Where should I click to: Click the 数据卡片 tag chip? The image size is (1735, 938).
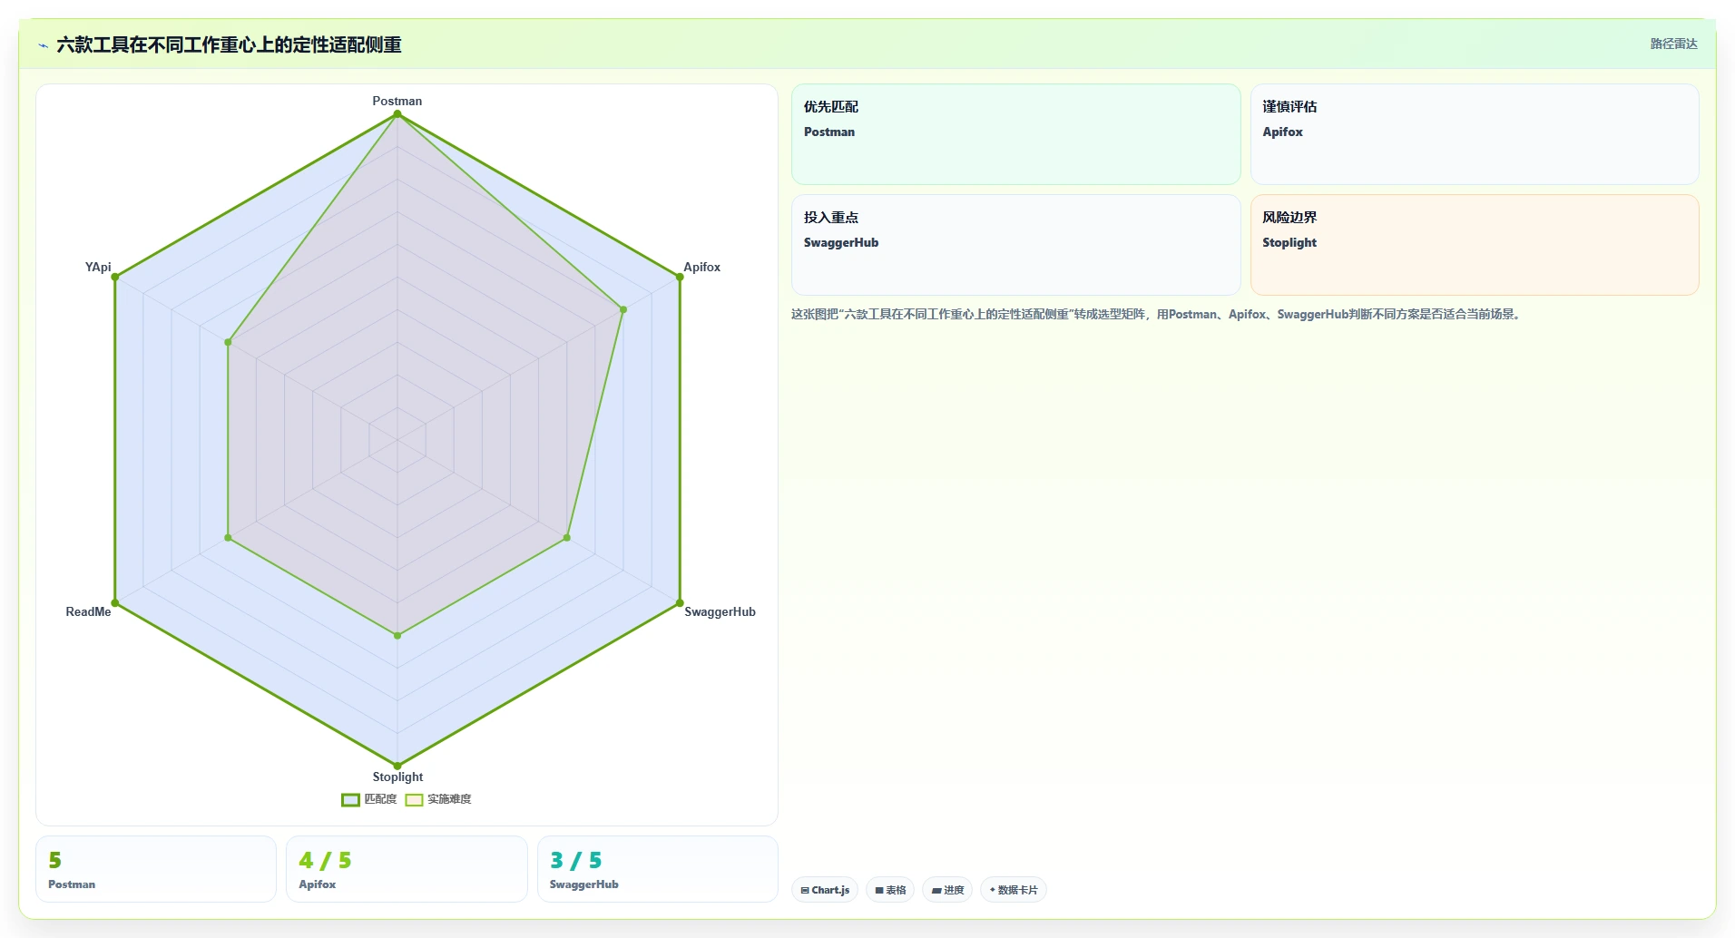point(1014,890)
